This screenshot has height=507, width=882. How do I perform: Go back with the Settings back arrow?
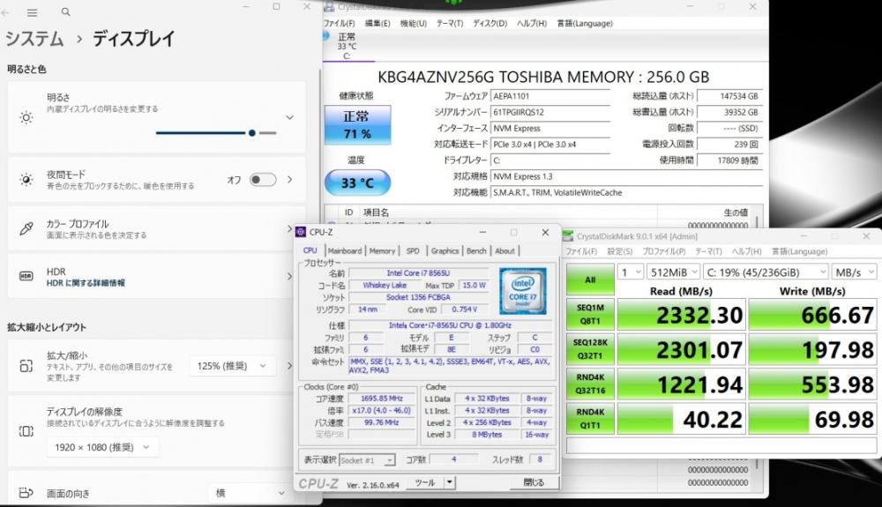[x=5, y=11]
